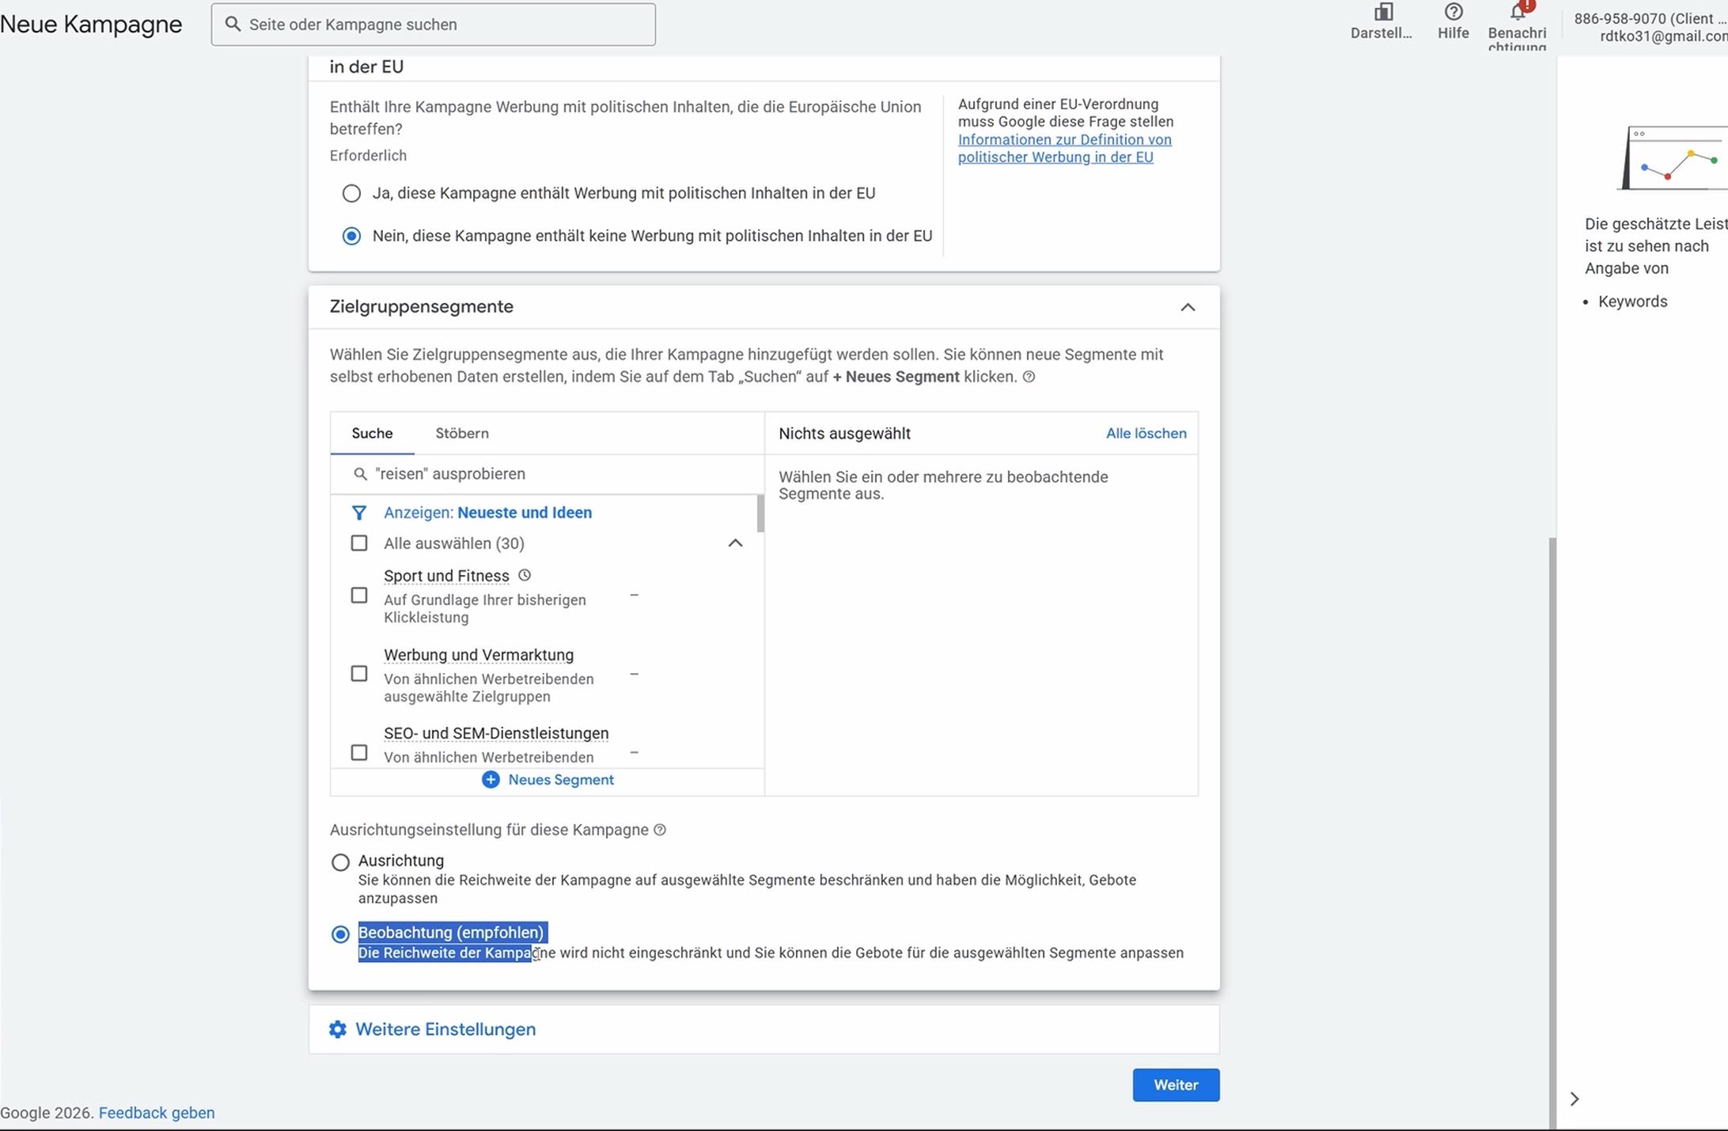This screenshot has height=1131, width=1728.
Task: Check the Werbung und Vermarktung checkbox
Action: [359, 673]
